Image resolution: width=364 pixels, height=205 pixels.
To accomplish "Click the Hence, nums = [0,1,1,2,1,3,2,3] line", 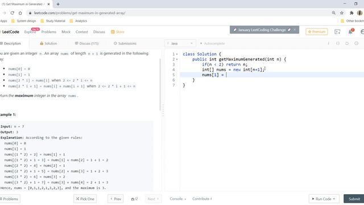I will (x=53, y=188).
